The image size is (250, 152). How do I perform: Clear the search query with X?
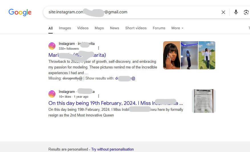pos(223,12)
